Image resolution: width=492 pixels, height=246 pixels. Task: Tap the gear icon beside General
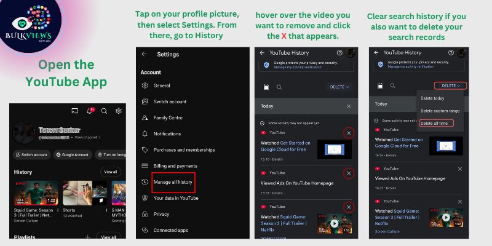(145, 85)
